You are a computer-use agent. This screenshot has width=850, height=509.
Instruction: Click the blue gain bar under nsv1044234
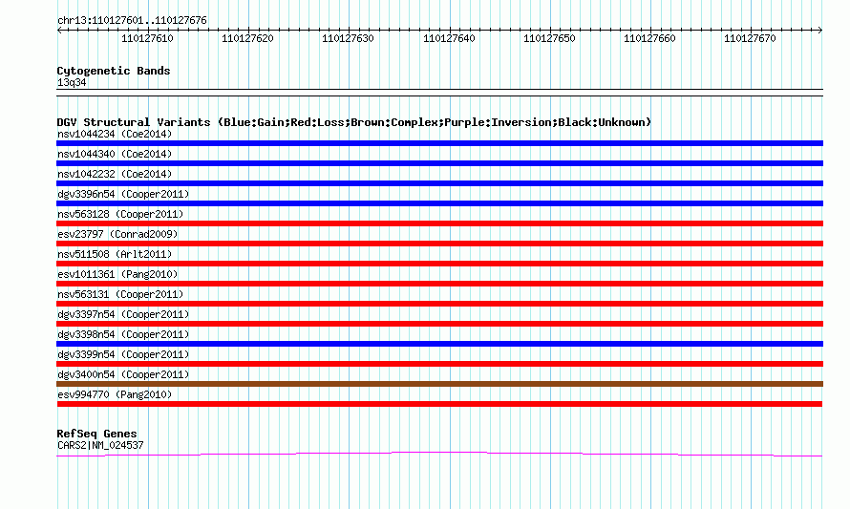[439, 143]
